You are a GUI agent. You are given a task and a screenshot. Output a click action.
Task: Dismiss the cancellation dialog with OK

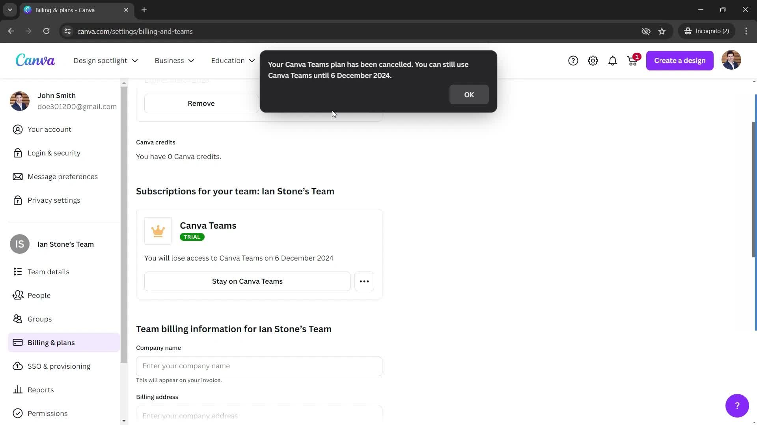tap(469, 95)
